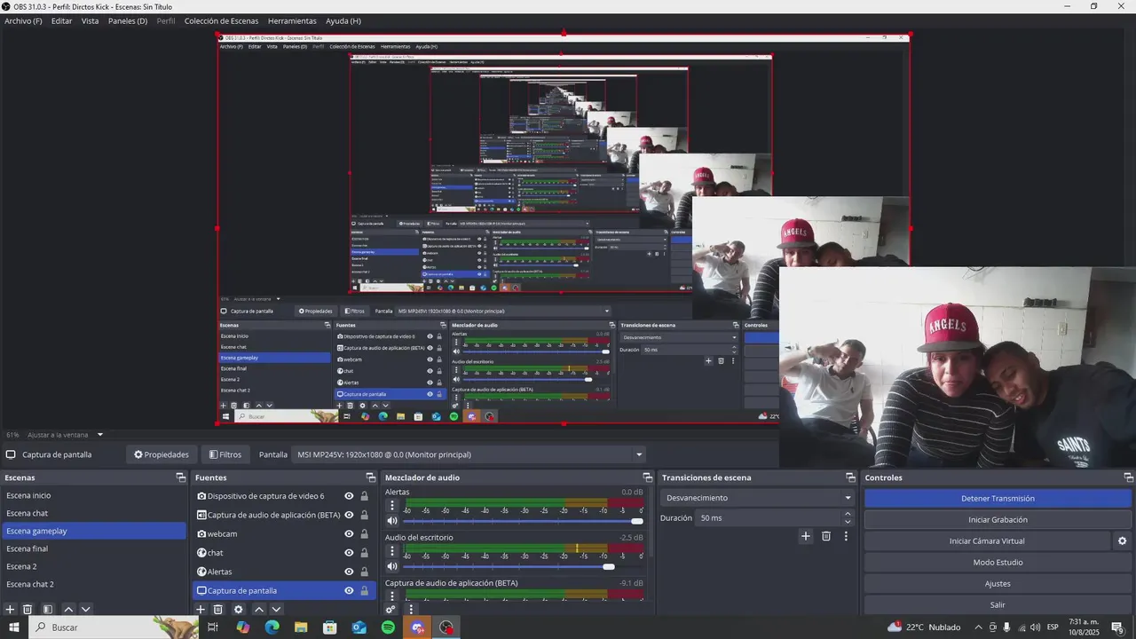Open the Herramientas menu

(292, 20)
